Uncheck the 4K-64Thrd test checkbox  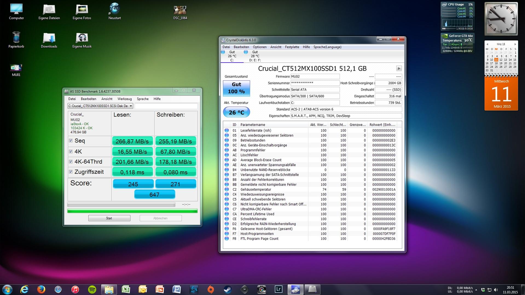pyautogui.click(x=71, y=162)
